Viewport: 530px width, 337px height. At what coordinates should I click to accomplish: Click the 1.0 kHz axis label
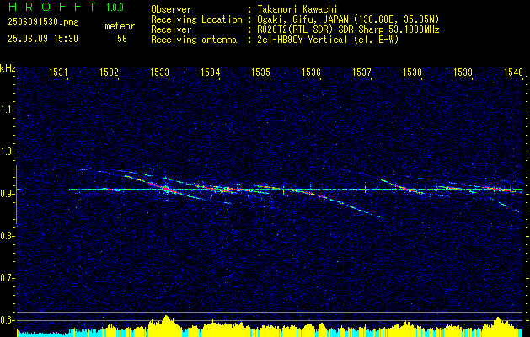[x=7, y=152]
